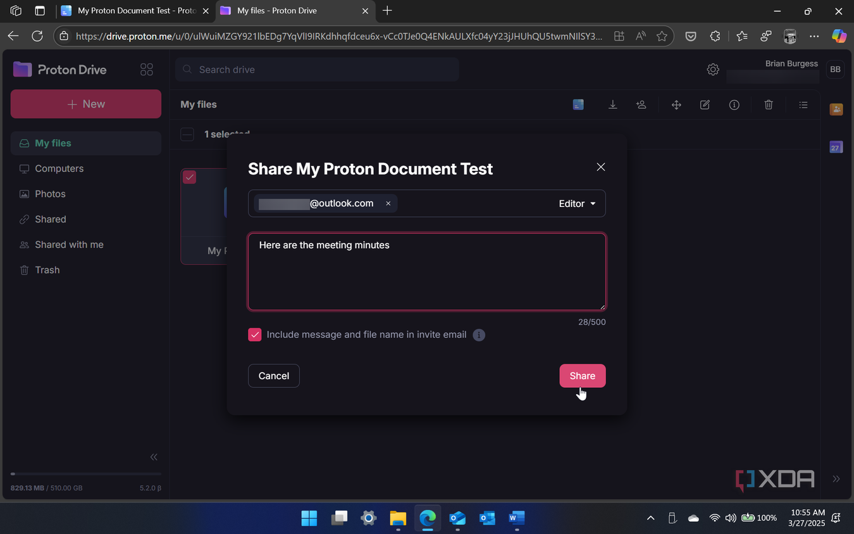Open Windows Settings from taskbar
This screenshot has height=534, width=854.
pyautogui.click(x=368, y=518)
